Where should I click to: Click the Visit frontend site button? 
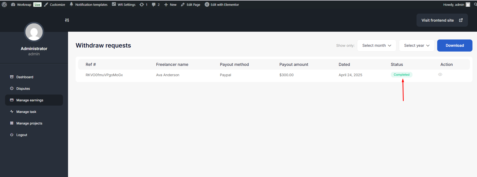(442, 20)
